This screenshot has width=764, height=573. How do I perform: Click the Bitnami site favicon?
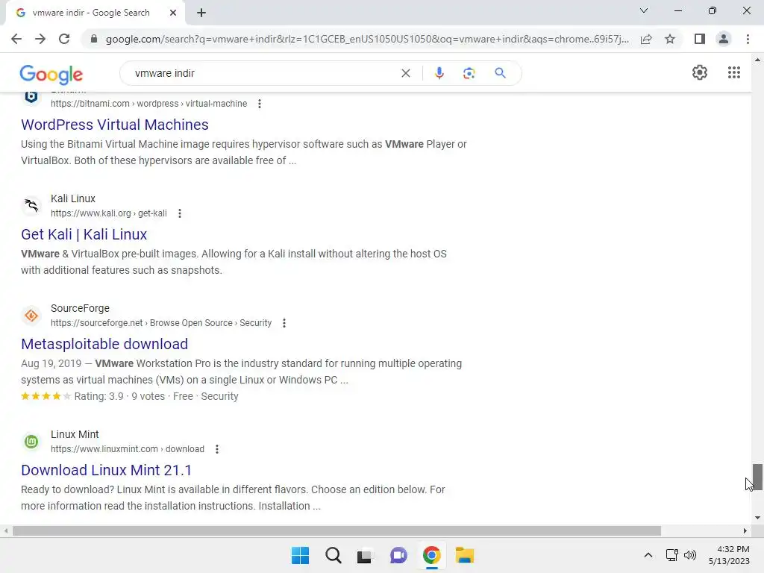tap(31, 97)
